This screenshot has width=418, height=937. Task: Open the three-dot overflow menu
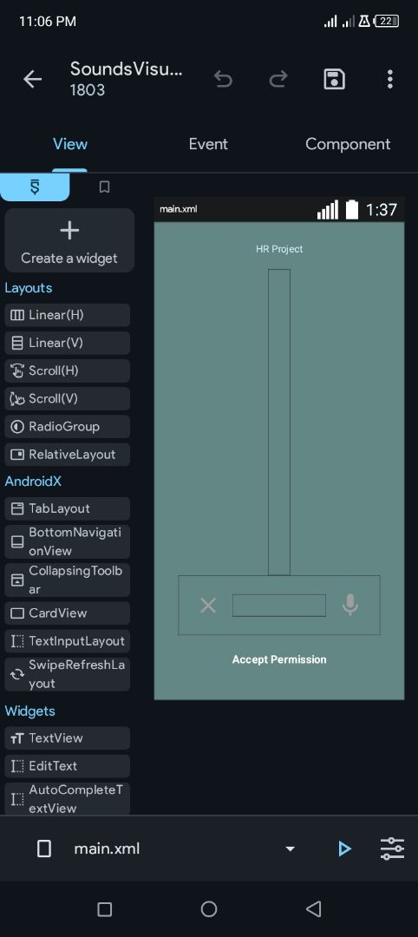(390, 79)
